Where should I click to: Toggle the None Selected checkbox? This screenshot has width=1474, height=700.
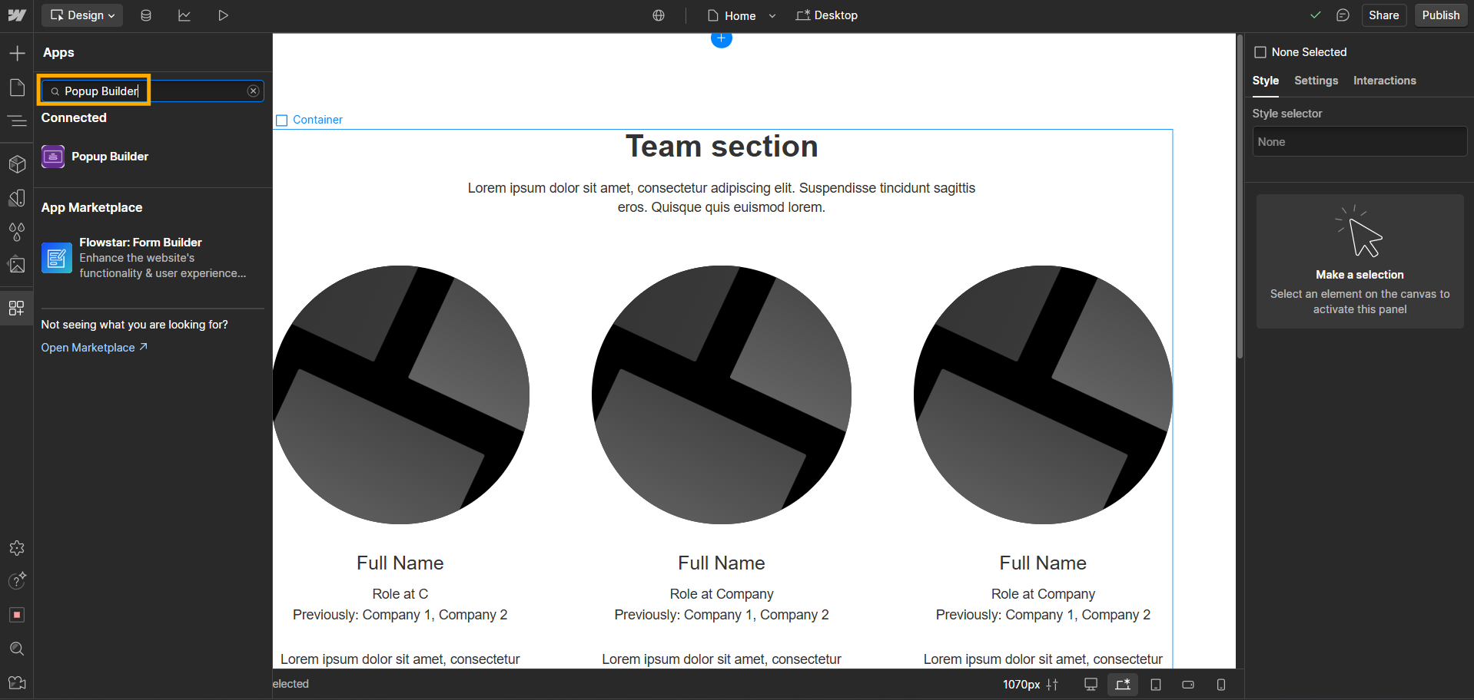coord(1260,52)
